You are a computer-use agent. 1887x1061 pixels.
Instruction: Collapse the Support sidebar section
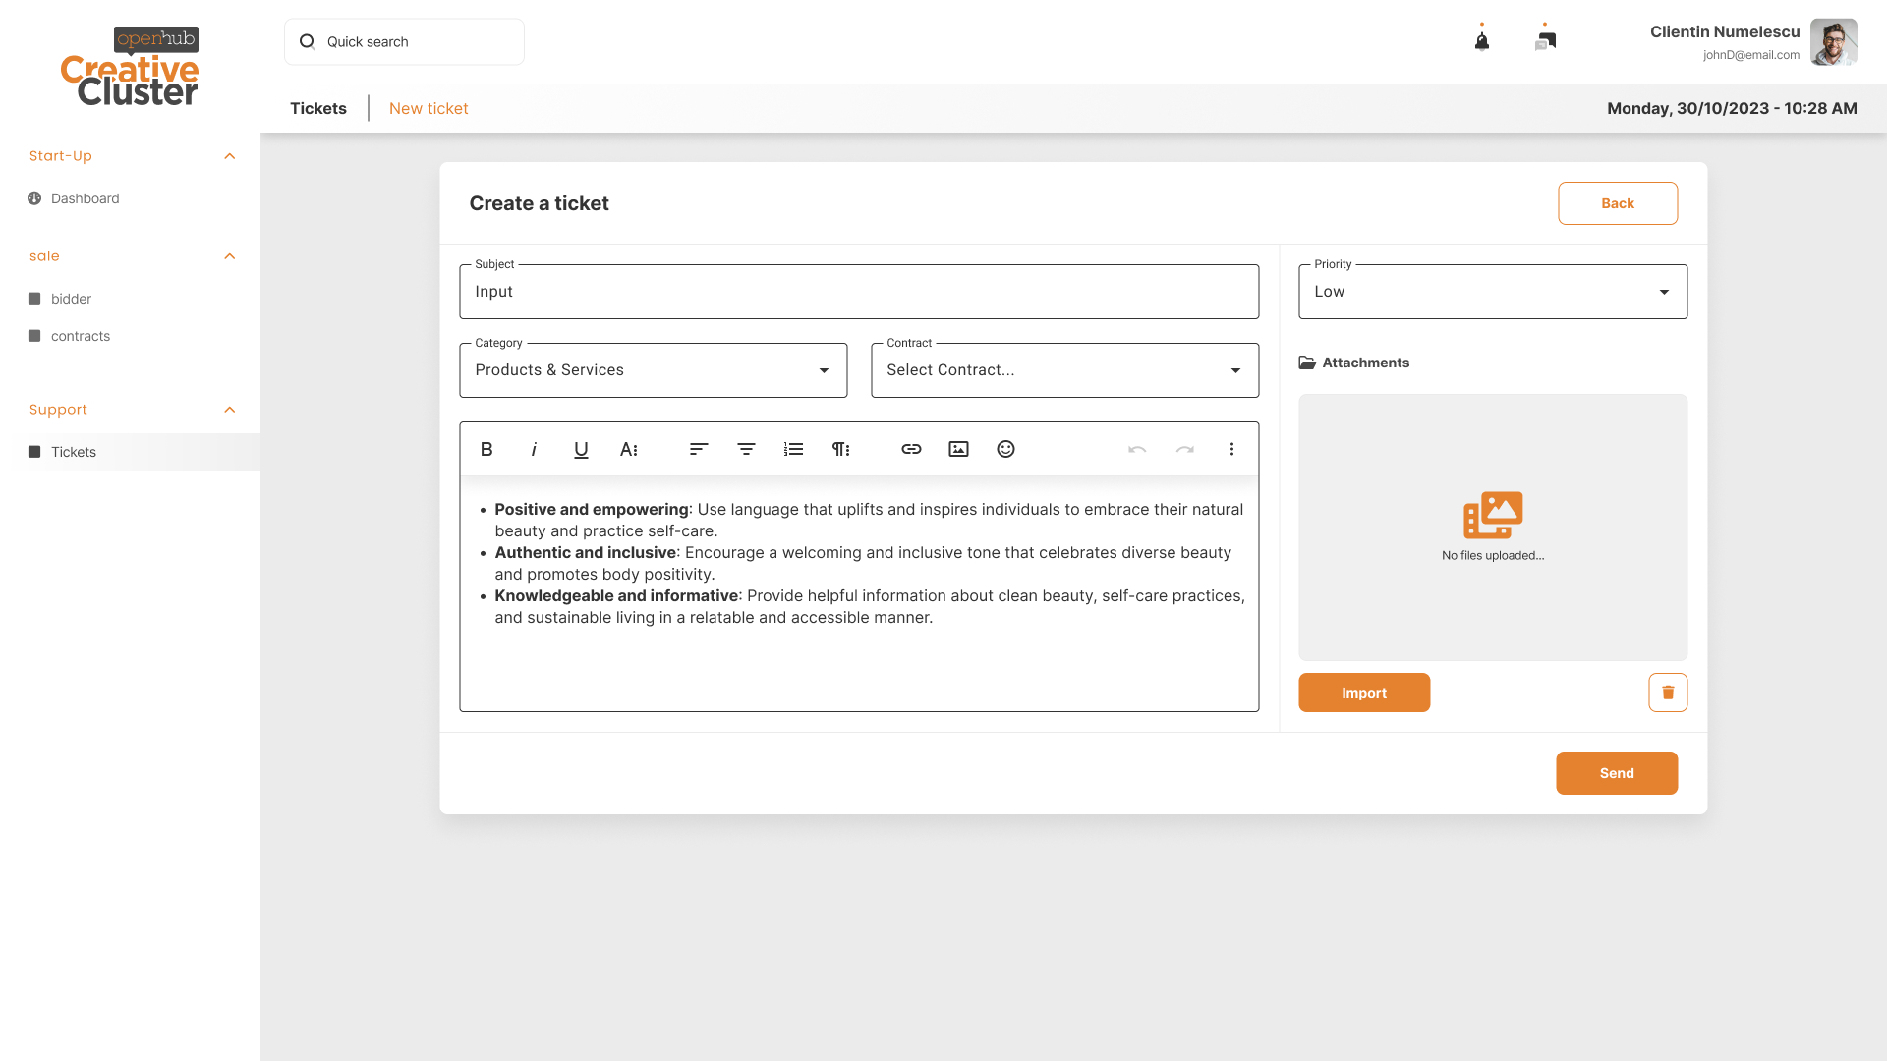pyautogui.click(x=230, y=410)
